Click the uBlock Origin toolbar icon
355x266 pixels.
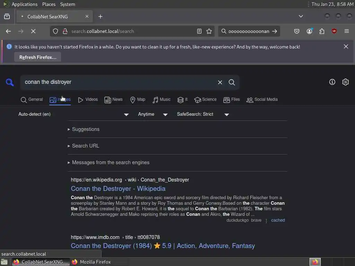pyautogui.click(x=334, y=31)
